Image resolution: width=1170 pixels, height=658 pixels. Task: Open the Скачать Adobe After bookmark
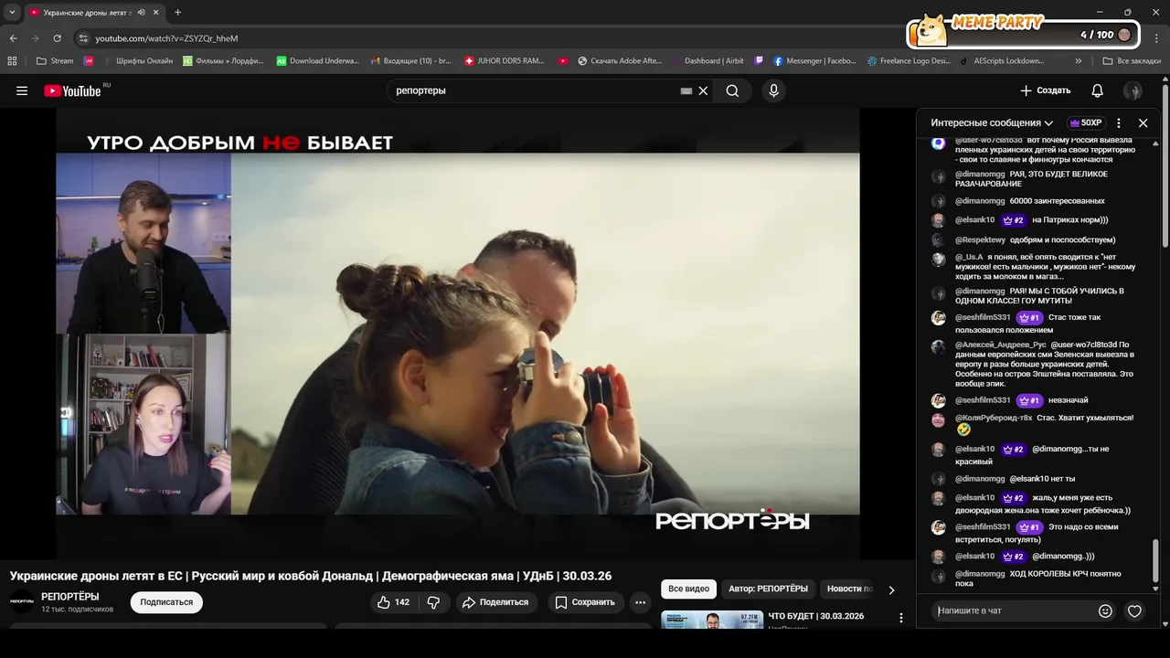(x=620, y=61)
